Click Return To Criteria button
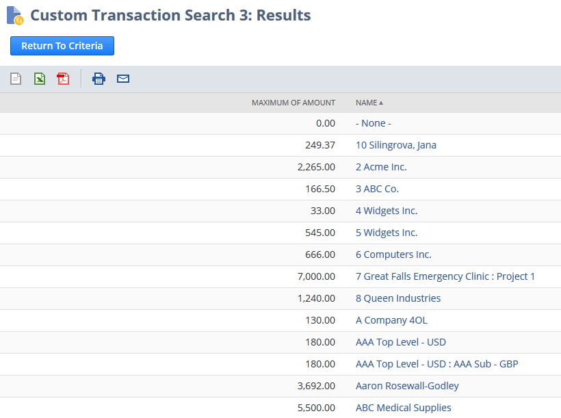Screen dimensions: 561x418 point(62,46)
